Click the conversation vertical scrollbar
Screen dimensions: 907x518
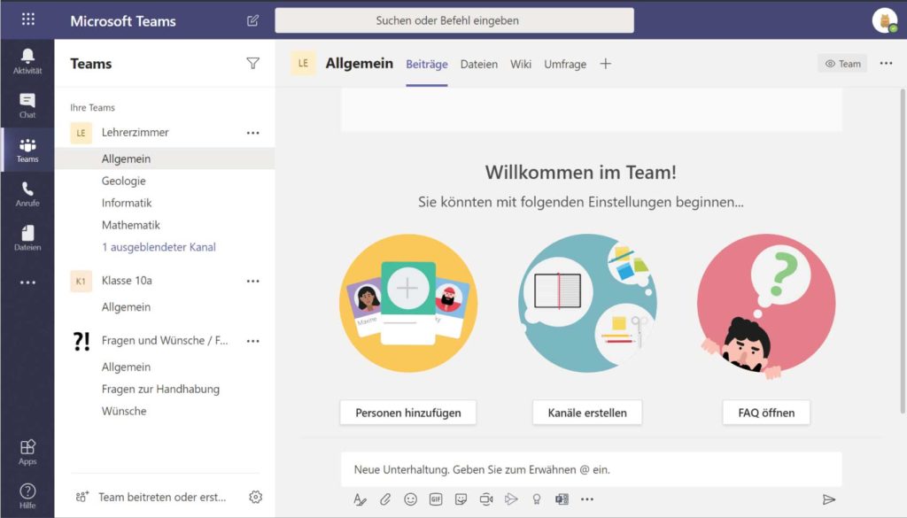tap(903, 251)
